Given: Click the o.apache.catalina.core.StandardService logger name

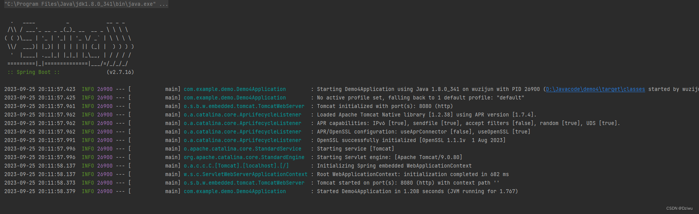Looking at the screenshot, I should [243, 149].
